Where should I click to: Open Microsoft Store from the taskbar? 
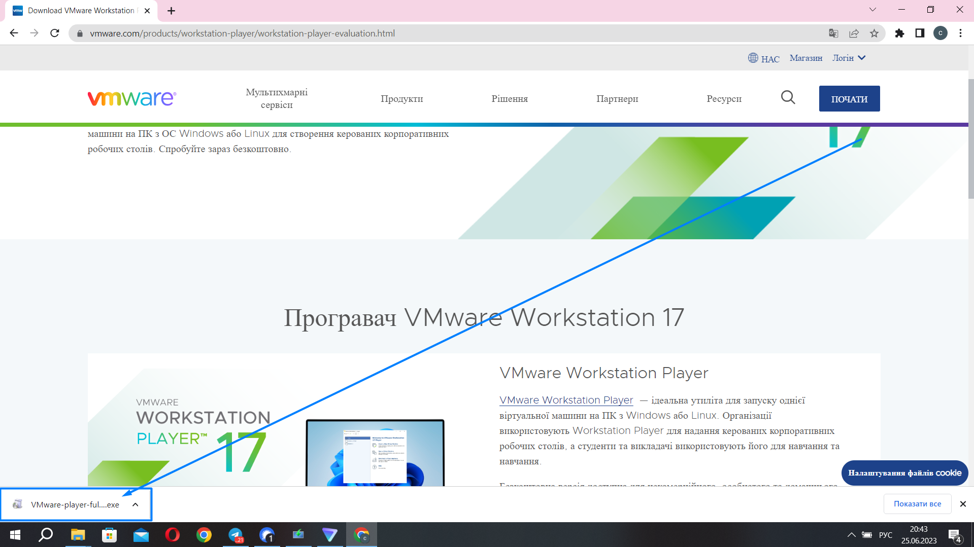pos(109,535)
